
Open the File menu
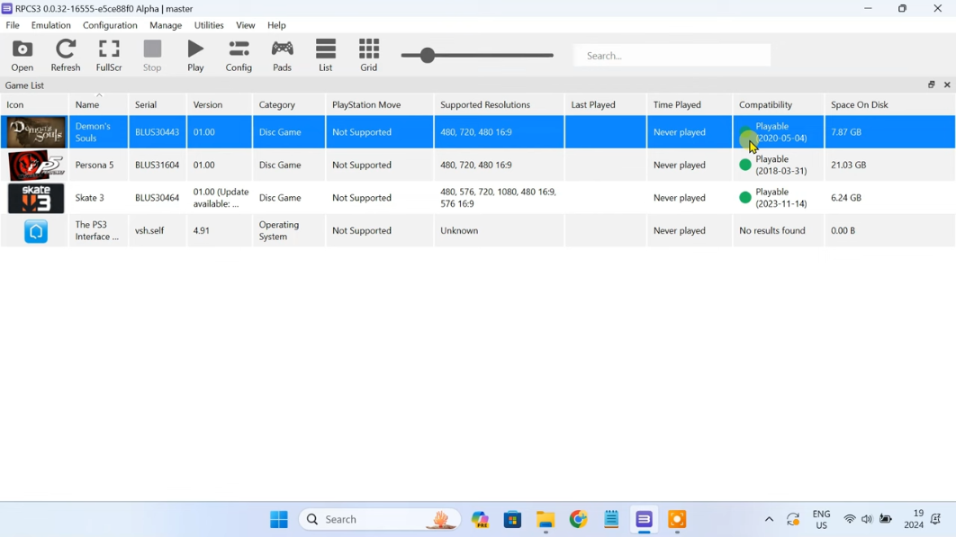13,25
